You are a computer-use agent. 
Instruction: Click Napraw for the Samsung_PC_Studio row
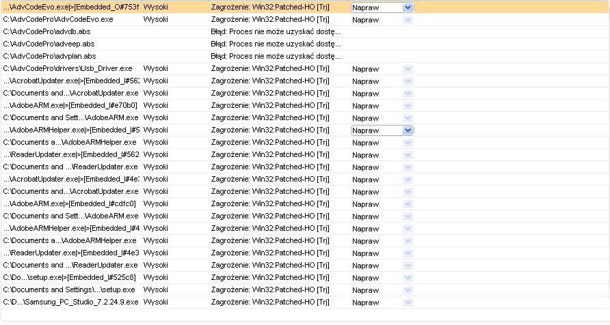tap(365, 302)
